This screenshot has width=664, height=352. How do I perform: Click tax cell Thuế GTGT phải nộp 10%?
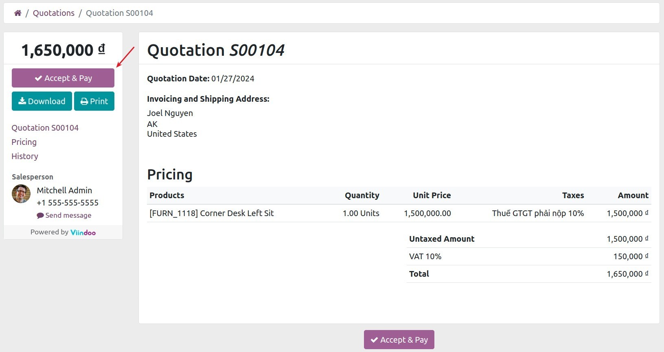(x=538, y=213)
